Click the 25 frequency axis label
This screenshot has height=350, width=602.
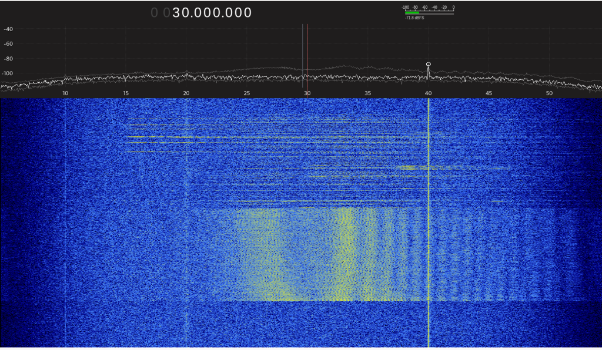(x=246, y=93)
